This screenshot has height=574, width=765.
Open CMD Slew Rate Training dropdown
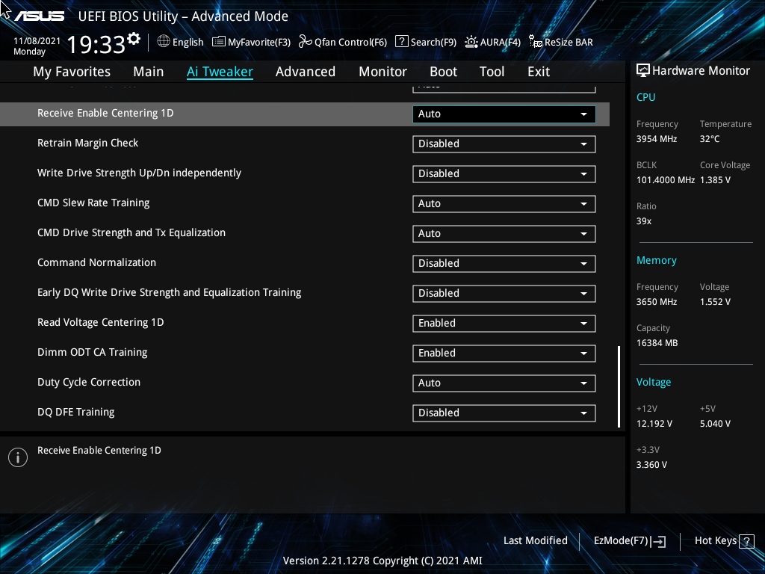pyautogui.click(x=504, y=203)
